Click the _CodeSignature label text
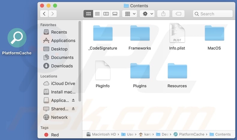The width and height of the screenshot is (237, 140). point(103,48)
